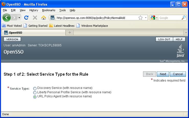Click the Sun site icon in address bar
189x118 pixels.
tap(53, 18)
